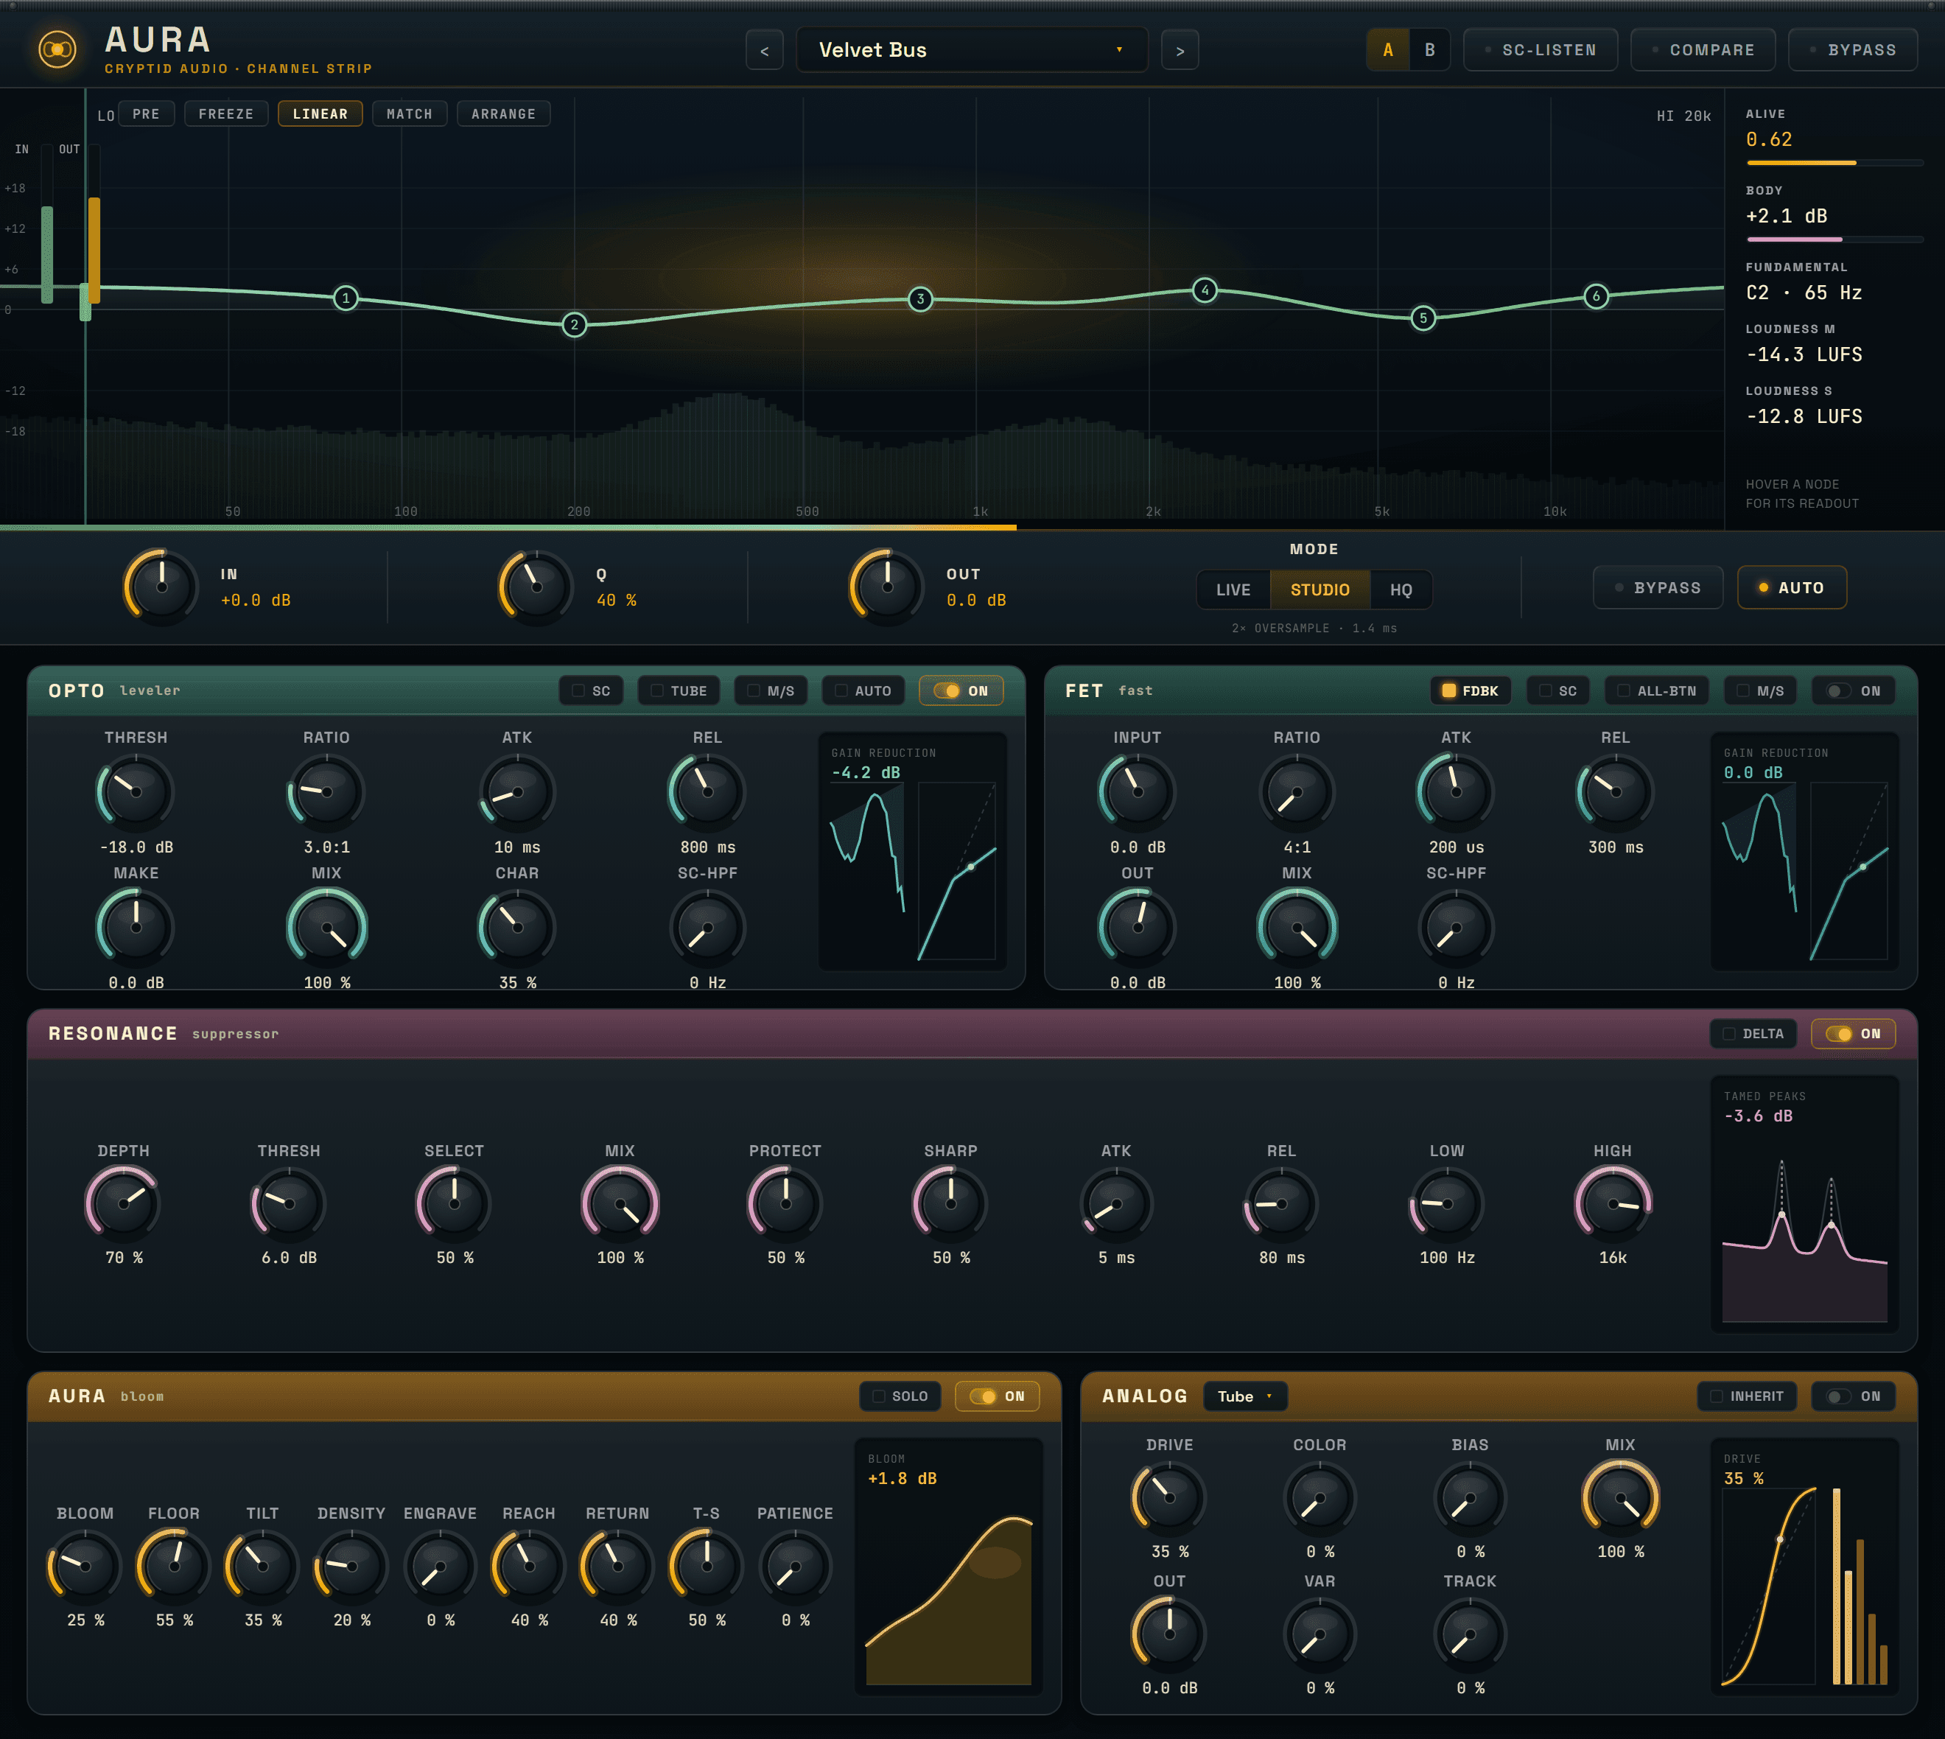
Task: Click the BODY level slider
Action: [1834, 239]
